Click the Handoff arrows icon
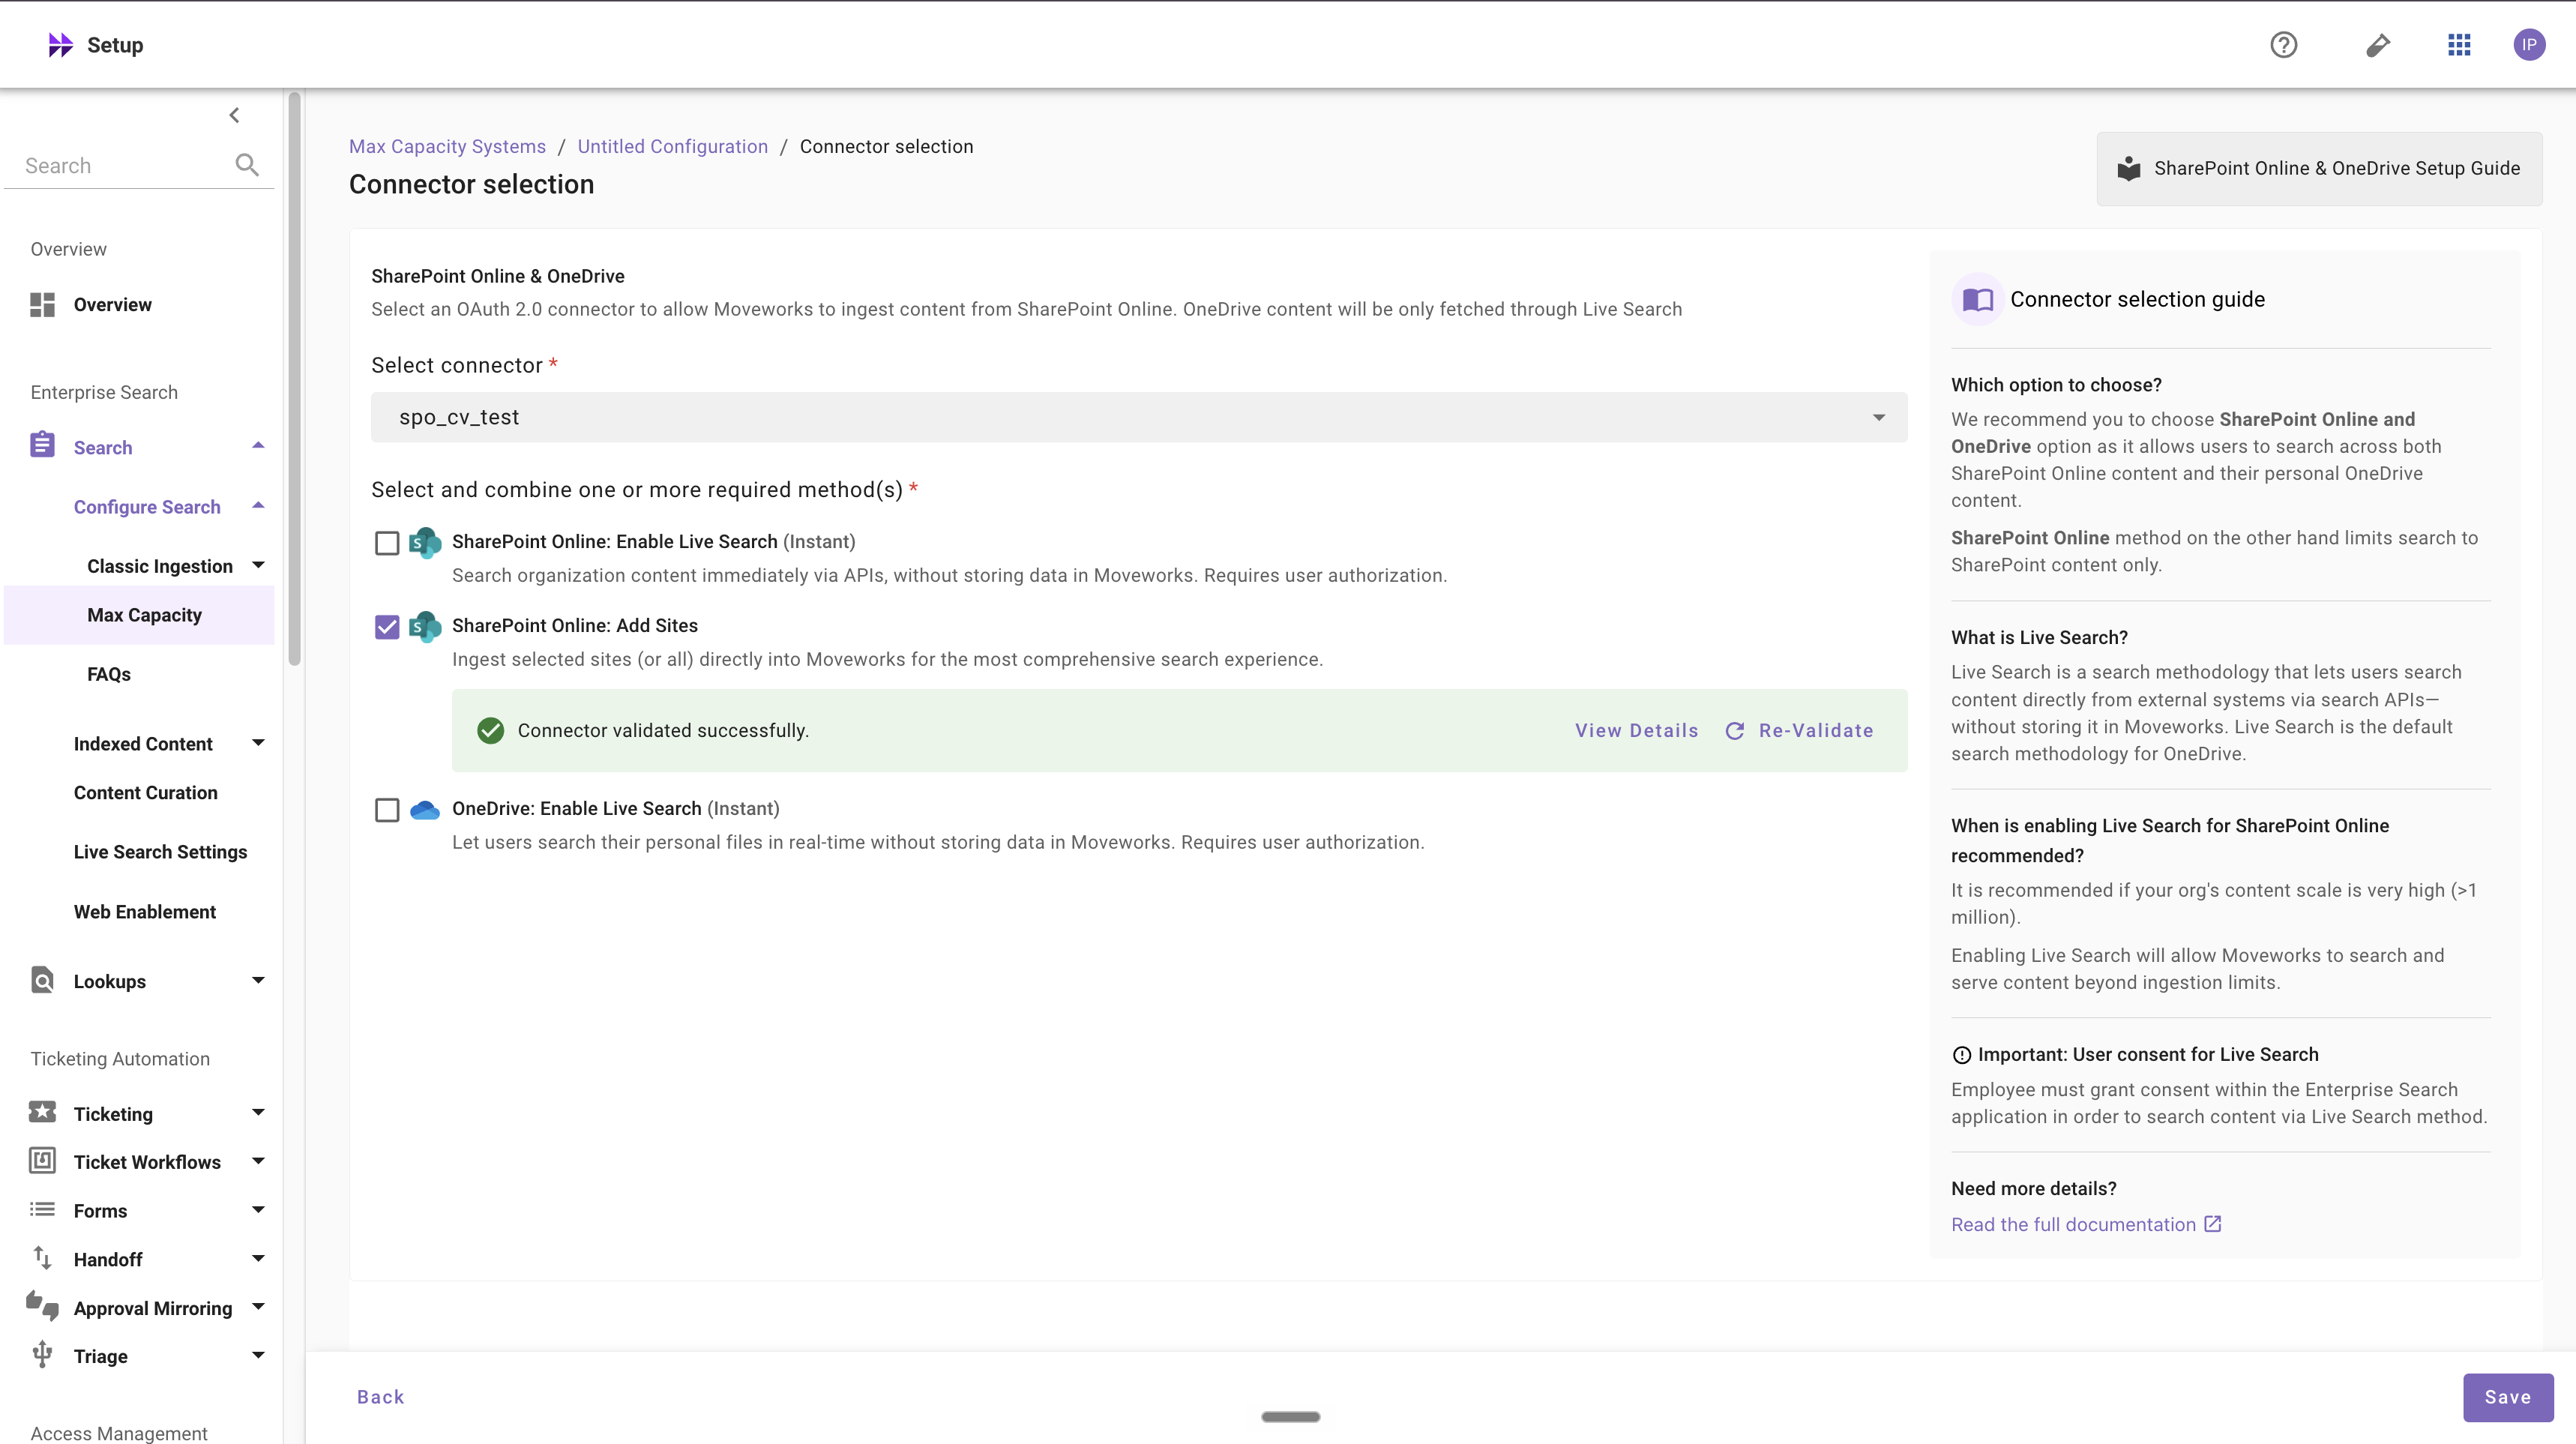The width and height of the screenshot is (2576, 1444). [x=42, y=1258]
